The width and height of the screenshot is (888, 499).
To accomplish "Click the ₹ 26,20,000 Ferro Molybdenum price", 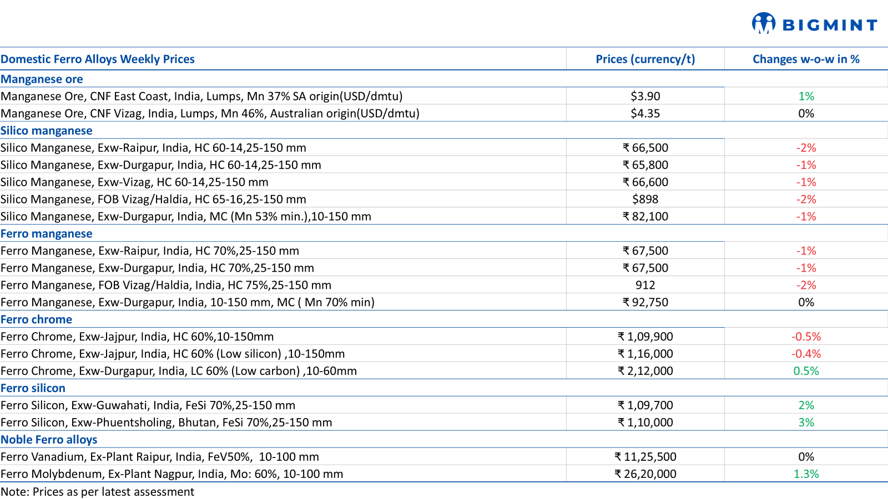I will [x=645, y=475].
